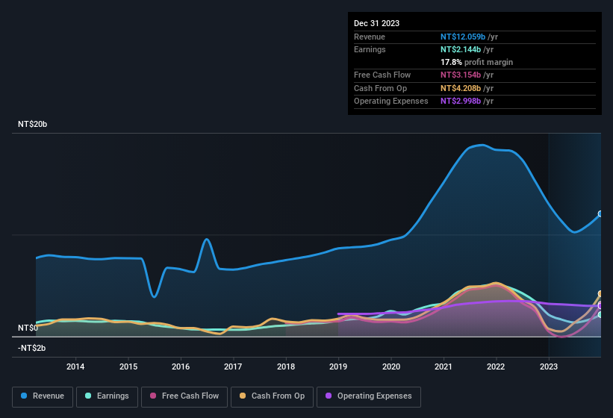Viewport: 613px width, 418px height.
Task: Click the Revenue label in tooltip
Action: click(x=370, y=37)
